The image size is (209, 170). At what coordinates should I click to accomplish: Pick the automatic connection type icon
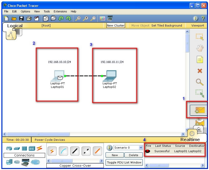click(x=52, y=151)
